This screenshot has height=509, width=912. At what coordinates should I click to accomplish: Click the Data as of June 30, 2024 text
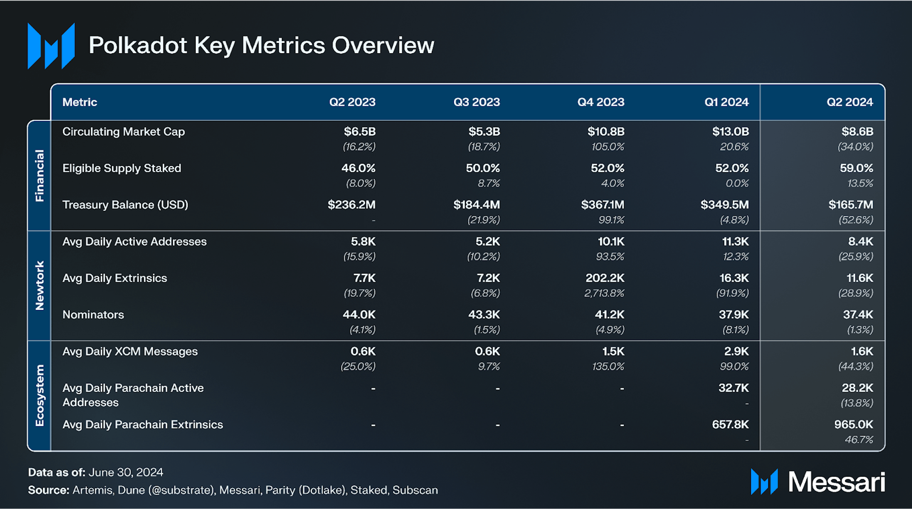point(95,472)
